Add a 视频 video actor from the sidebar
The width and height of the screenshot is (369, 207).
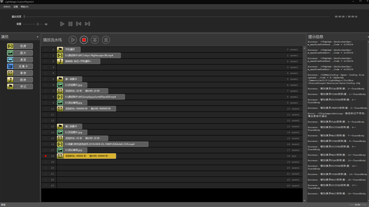tap(20, 46)
